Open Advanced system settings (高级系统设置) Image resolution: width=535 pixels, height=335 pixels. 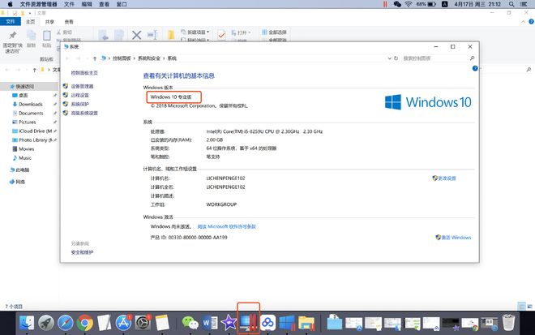point(84,113)
